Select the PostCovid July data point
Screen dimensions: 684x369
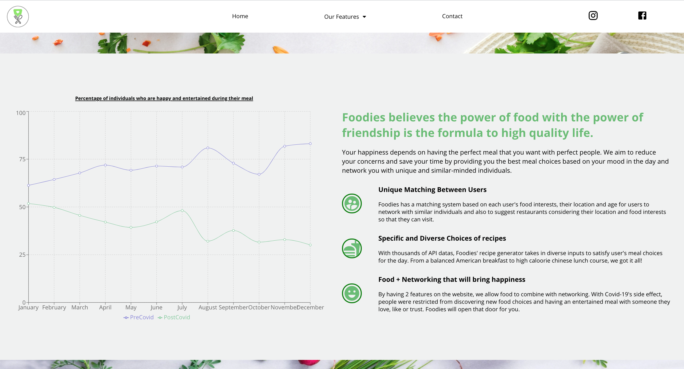tap(182, 211)
